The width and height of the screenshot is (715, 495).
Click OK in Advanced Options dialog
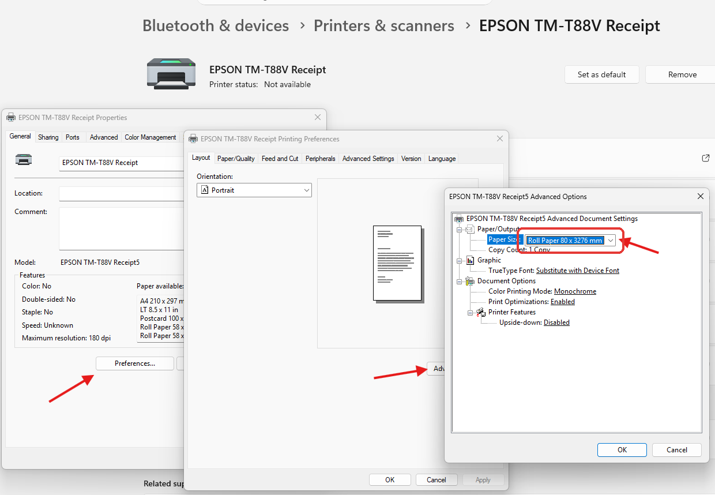coord(622,450)
